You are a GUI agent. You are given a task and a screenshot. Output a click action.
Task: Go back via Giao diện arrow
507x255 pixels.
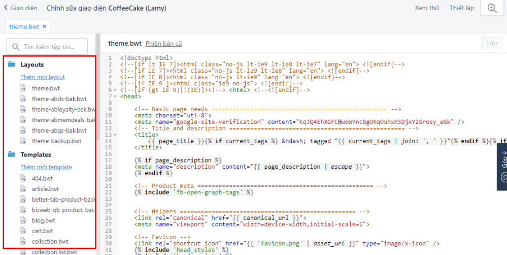(x=6, y=8)
